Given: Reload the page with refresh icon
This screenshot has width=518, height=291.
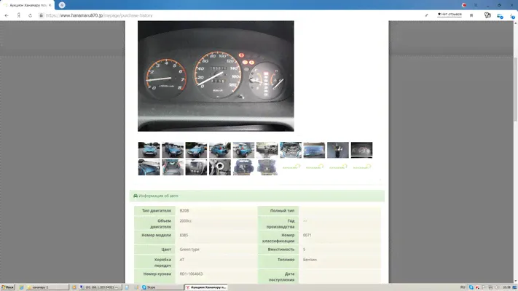Looking at the screenshot, I should point(30,15).
